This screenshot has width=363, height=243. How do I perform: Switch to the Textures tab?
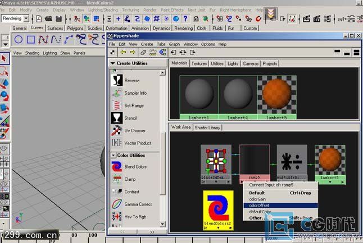click(x=199, y=63)
